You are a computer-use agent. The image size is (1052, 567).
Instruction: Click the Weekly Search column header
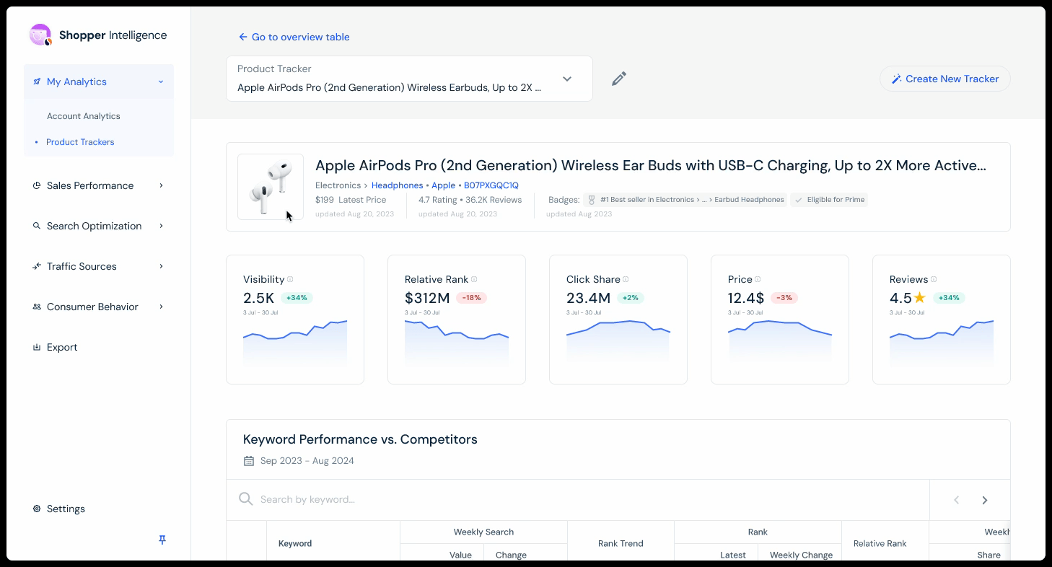click(483, 532)
